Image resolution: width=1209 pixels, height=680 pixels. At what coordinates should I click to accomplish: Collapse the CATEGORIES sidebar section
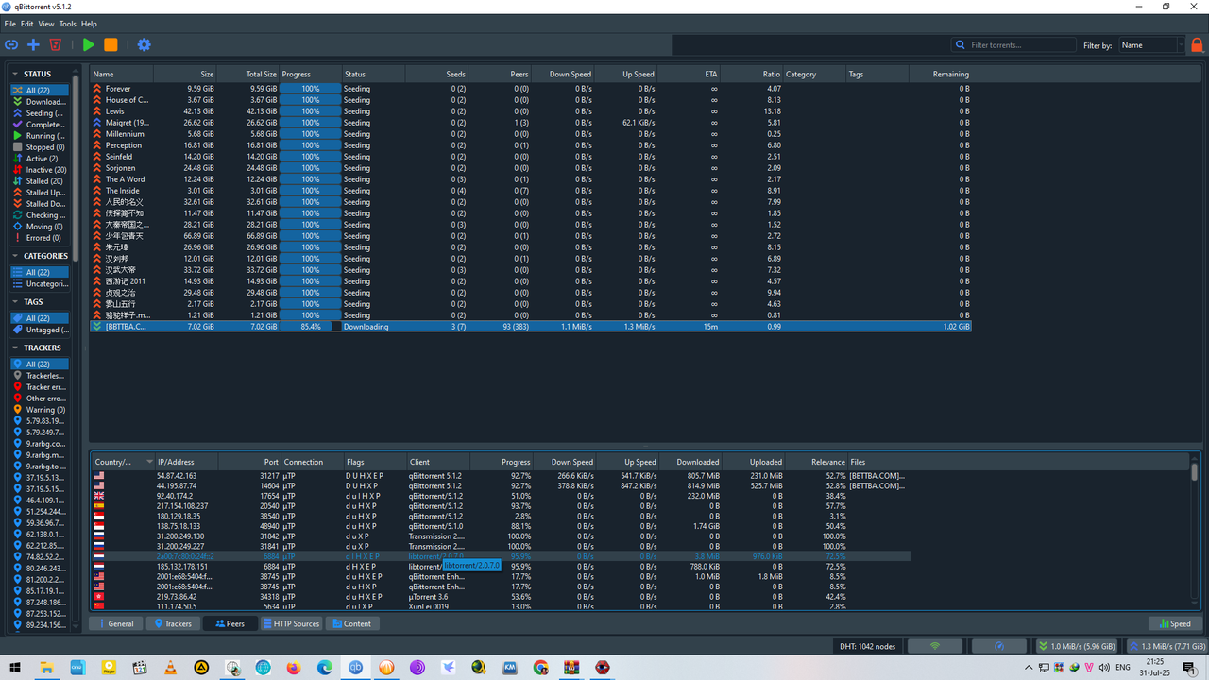[x=16, y=256]
